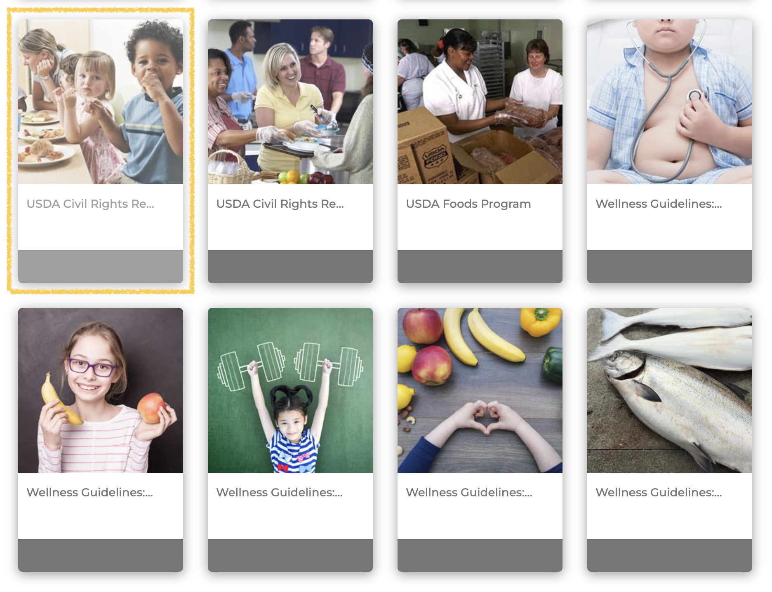Open the girl lifting chalk dumbbells image
The image size is (772, 592).
pyautogui.click(x=290, y=390)
